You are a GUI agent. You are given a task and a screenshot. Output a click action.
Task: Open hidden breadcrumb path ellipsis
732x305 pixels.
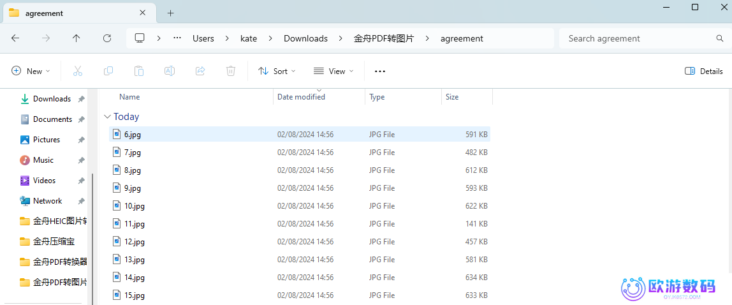(x=177, y=38)
